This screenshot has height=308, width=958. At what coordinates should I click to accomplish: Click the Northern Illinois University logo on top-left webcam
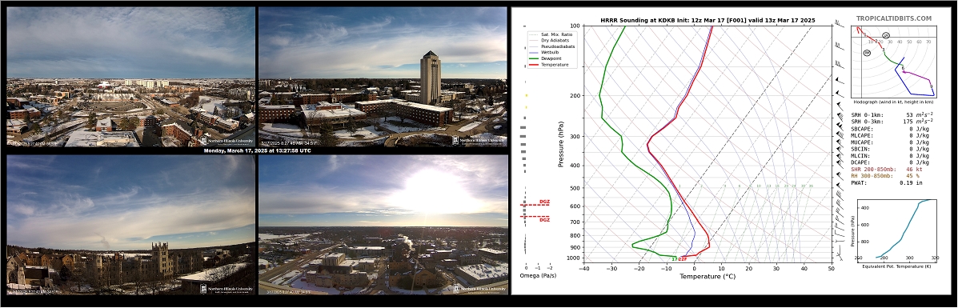click(228, 141)
